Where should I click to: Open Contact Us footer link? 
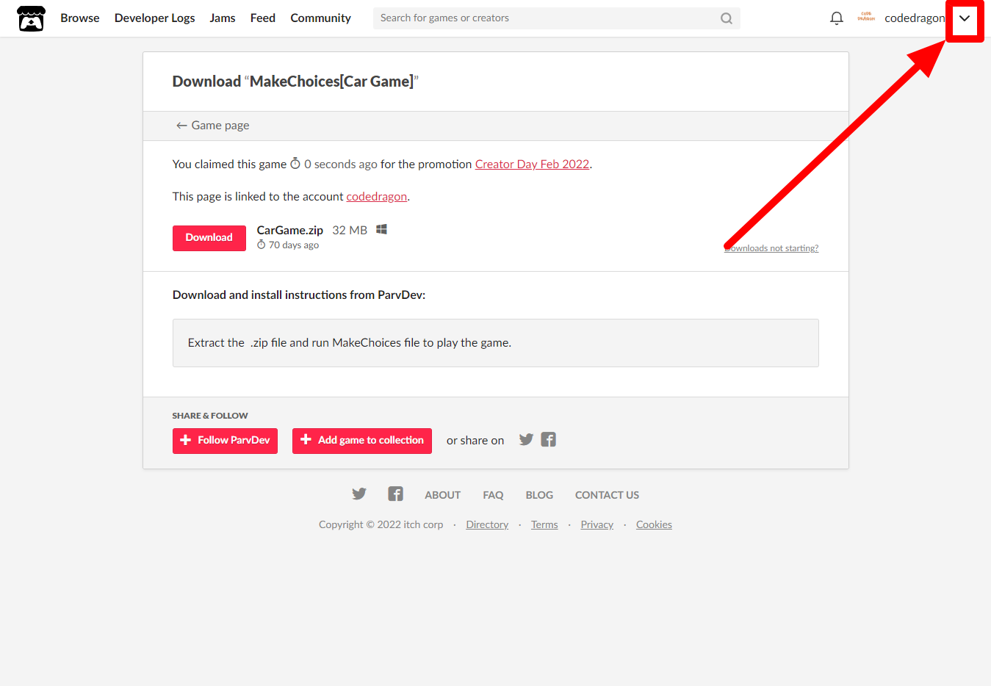pyautogui.click(x=607, y=495)
